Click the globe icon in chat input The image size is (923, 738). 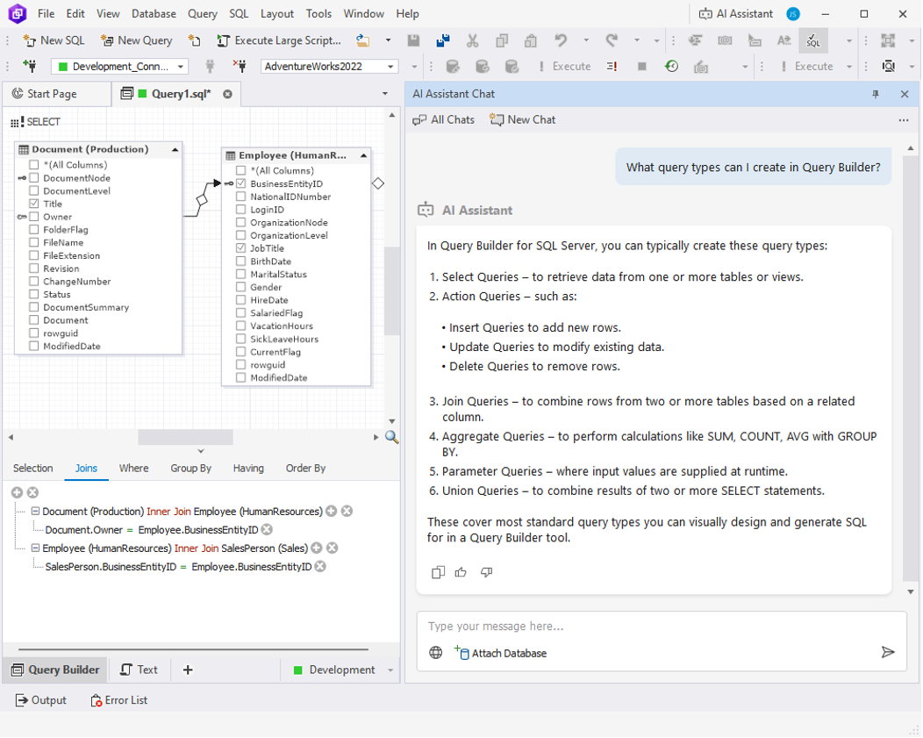point(435,652)
